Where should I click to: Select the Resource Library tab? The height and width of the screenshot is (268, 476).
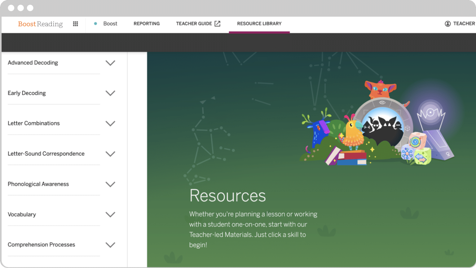click(259, 24)
